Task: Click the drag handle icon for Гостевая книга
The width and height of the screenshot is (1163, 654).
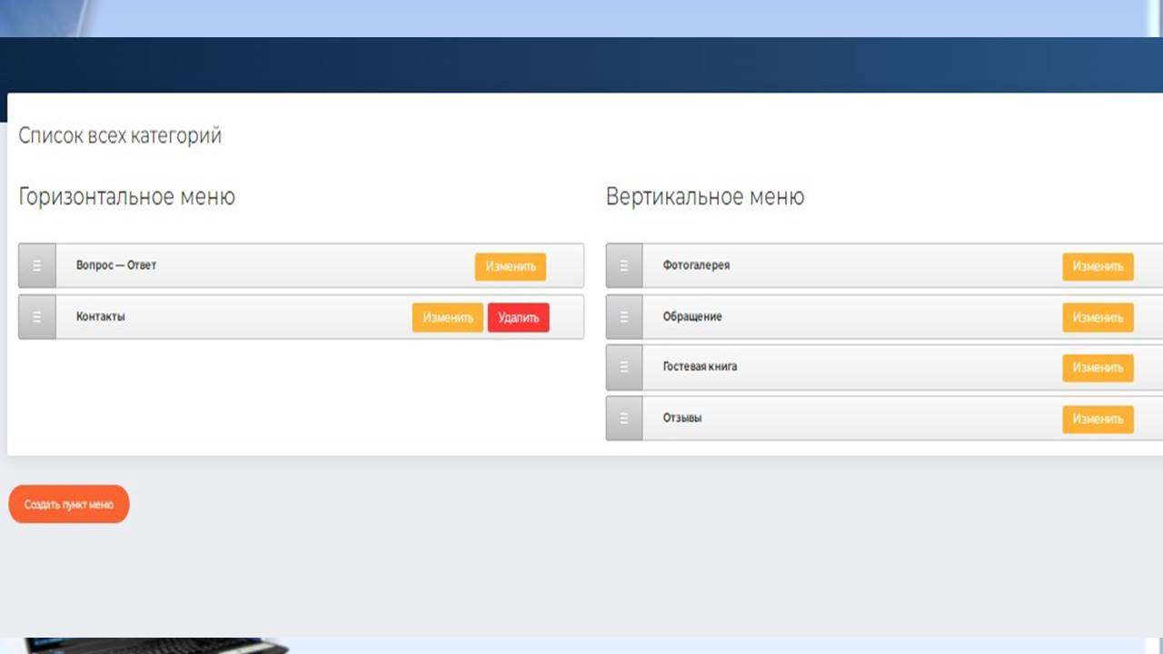Action: [x=624, y=367]
